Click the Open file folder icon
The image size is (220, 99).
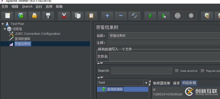(x=34, y=16)
